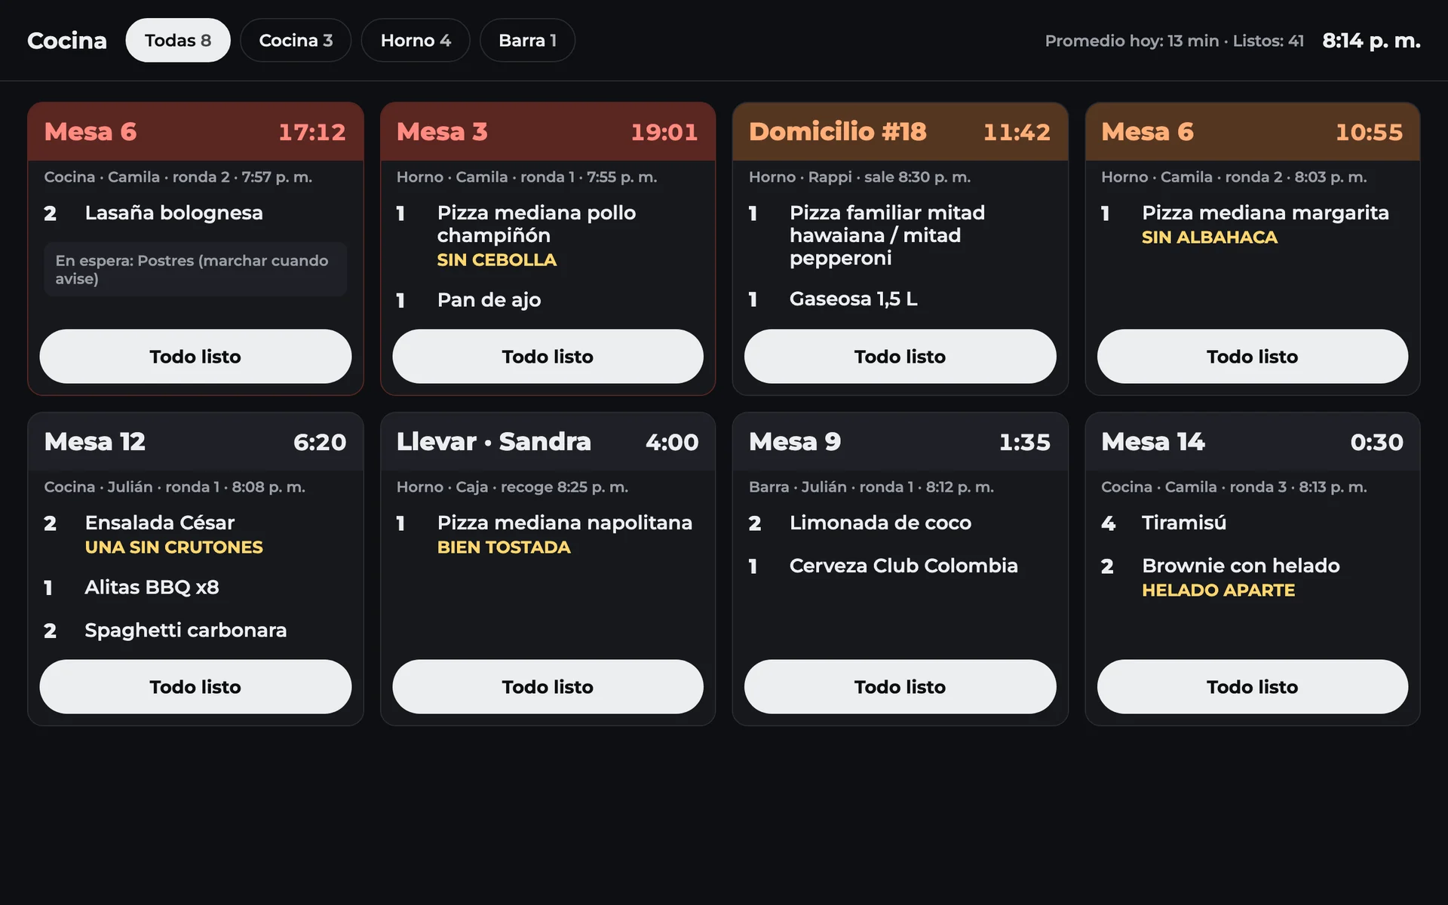Tap the Brownie con helado item
This screenshot has height=905, width=1448.
coord(1252,577)
